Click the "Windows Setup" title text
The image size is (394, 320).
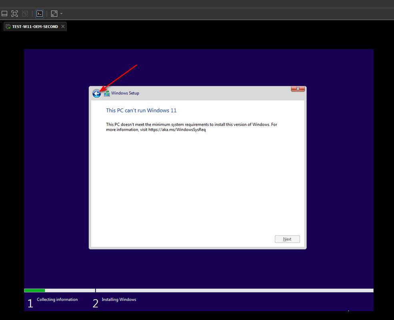coord(125,93)
